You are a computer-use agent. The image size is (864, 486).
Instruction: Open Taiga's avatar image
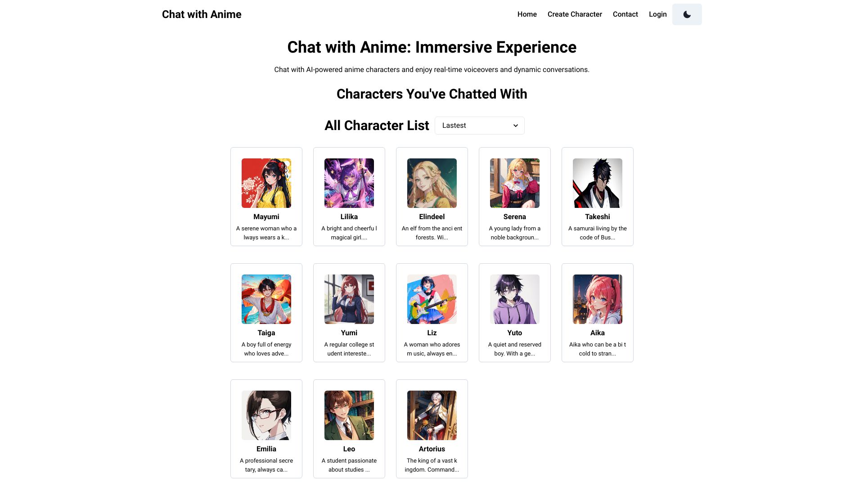pyautogui.click(x=266, y=299)
